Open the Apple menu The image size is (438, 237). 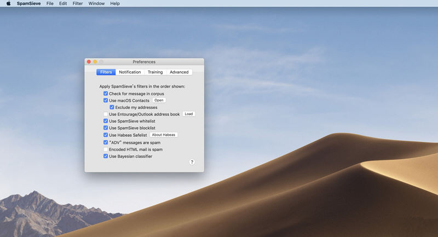point(8,3)
